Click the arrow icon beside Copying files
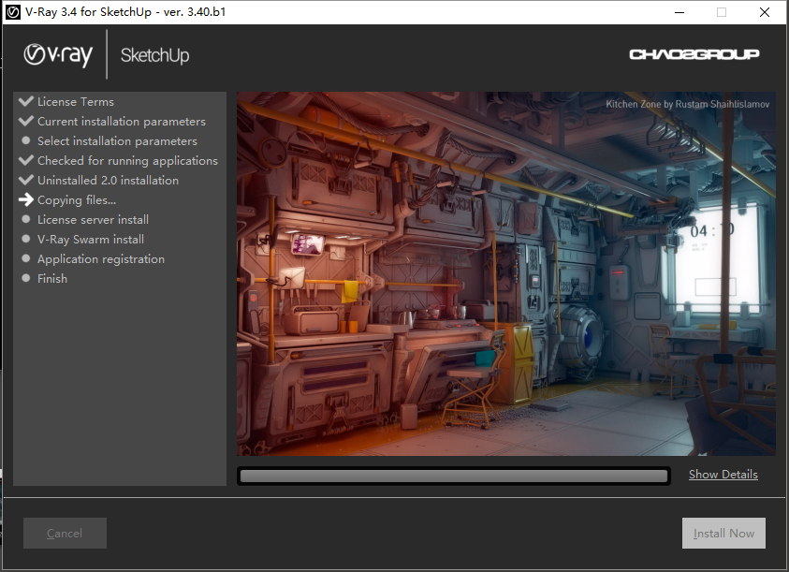The height and width of the screenshot is (572, 789). click(26, 199)
